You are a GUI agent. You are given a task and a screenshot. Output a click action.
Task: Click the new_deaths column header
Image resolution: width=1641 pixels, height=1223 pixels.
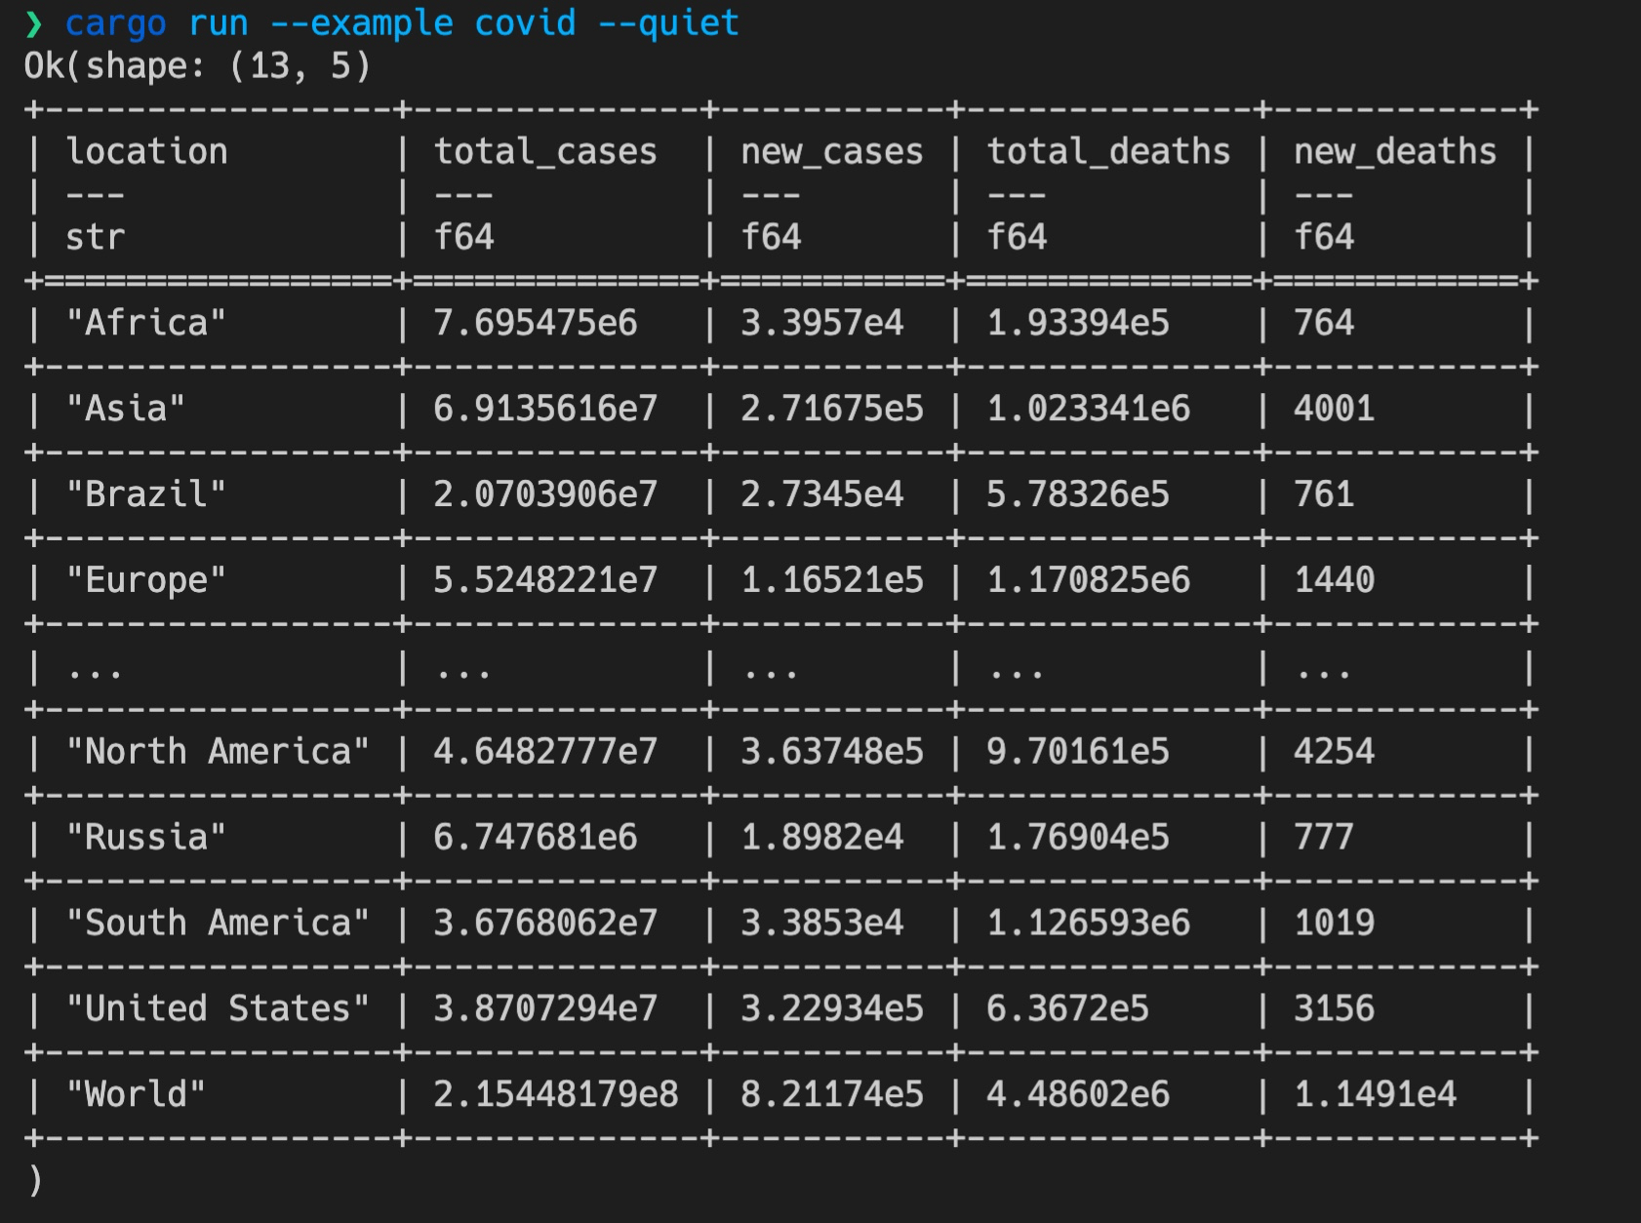pos(1394,152)
